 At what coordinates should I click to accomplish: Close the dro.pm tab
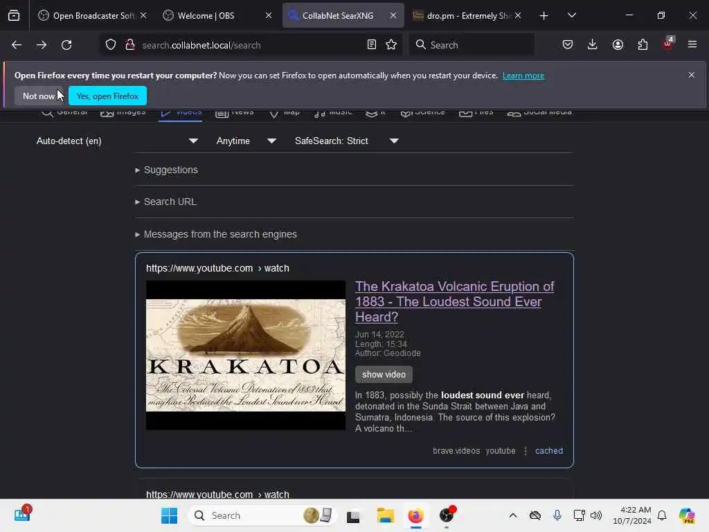tap(518, 15)
